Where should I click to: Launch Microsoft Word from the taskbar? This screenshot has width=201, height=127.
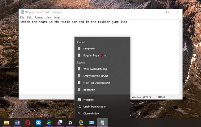click(x=17, y=123)
